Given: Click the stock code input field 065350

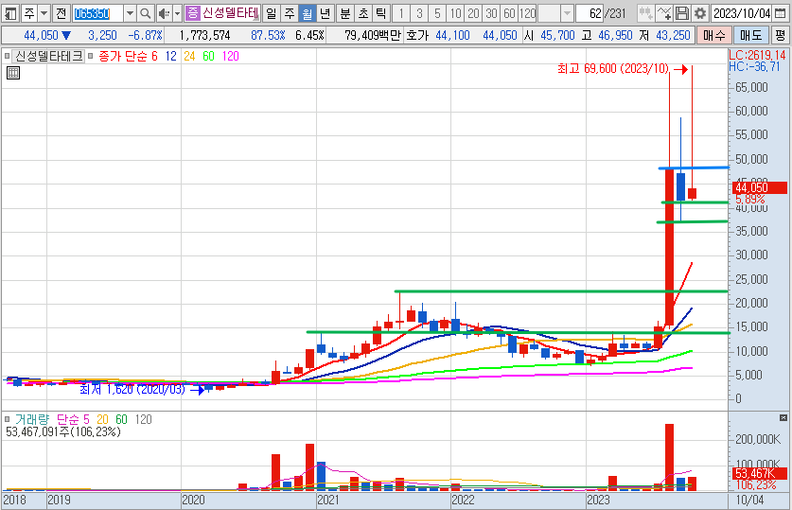Looking at the screenshot, I should coord(97,13).
